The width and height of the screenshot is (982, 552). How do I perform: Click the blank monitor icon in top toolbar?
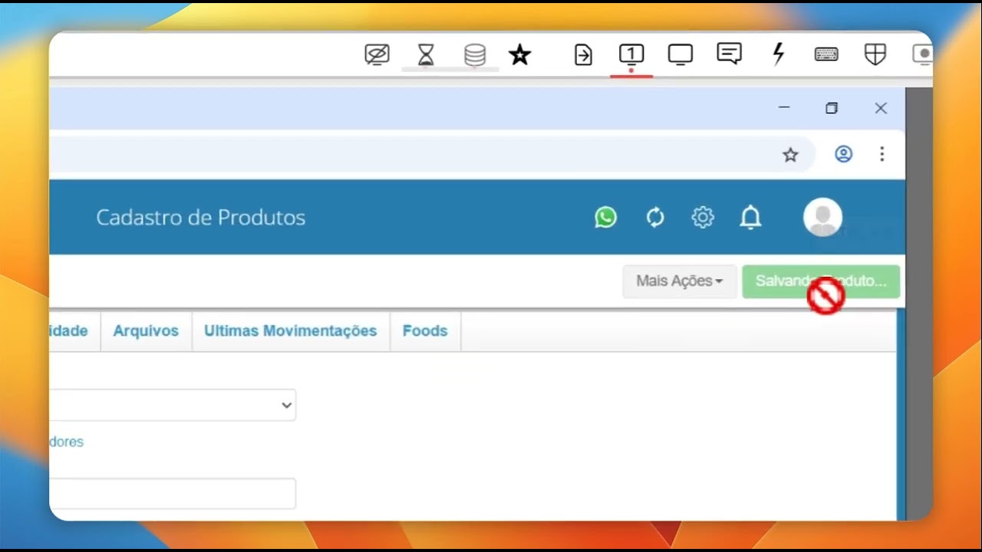[x=680, y=54]
